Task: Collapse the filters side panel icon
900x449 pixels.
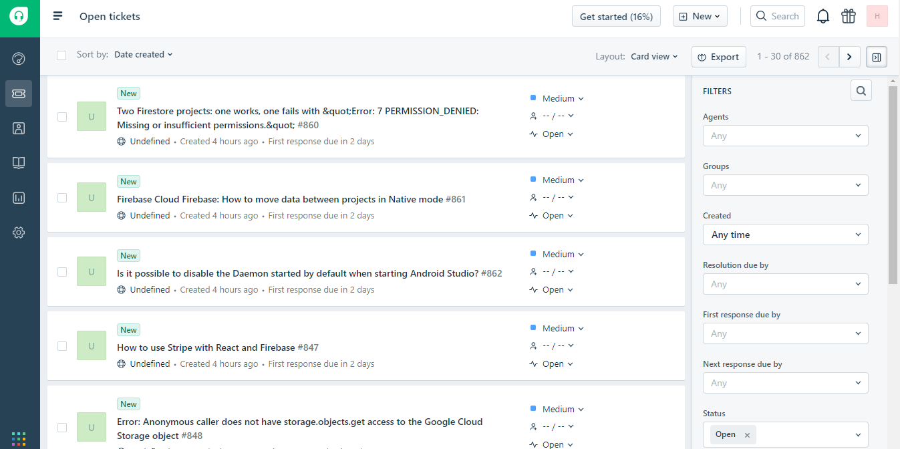Action: (877, 57)
